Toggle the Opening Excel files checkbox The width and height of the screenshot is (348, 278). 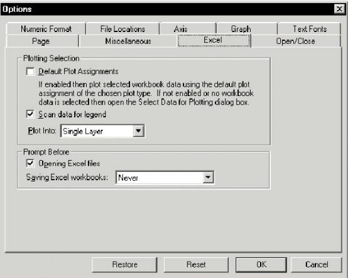pos(30,163)
